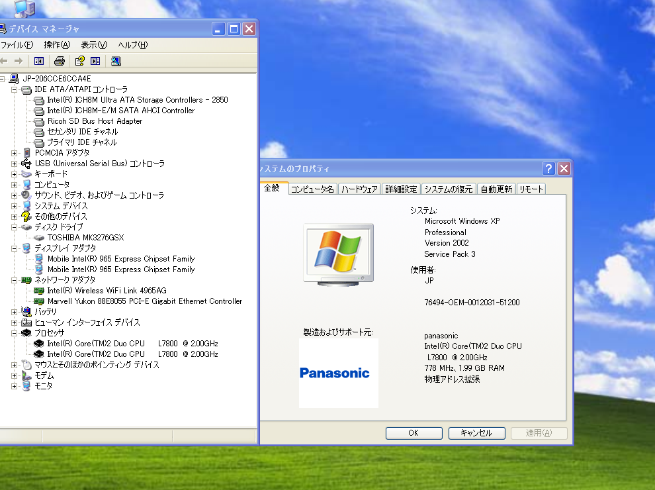Expand the モデム (Modem) branch
655x490 pixels.
click(x=14, y=375)
